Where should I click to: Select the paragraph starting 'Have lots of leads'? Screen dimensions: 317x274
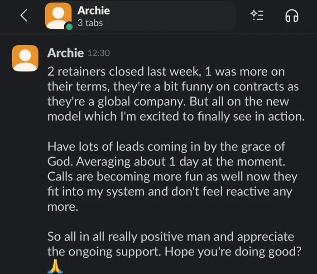coord(173,176)
